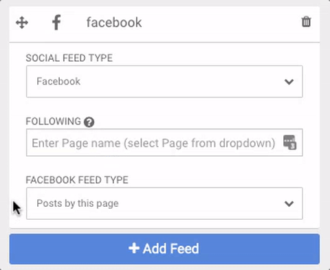
Task: Expand the Facebook Feed Type chevron arrow
Action: 289,203
